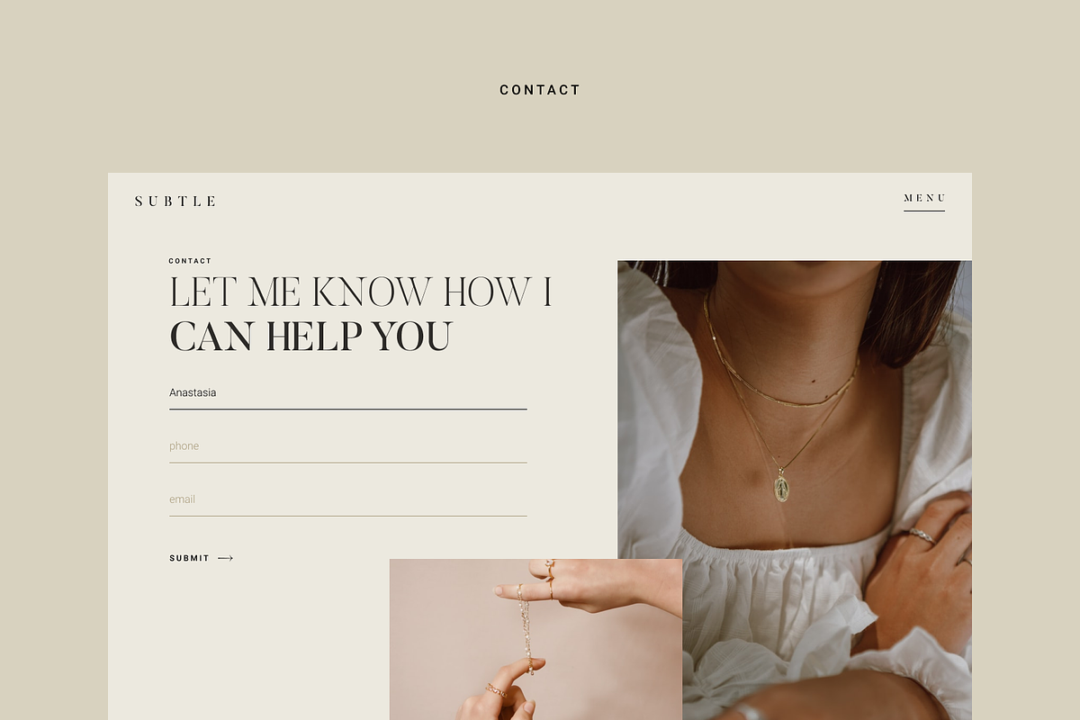Viewport: 1080px width, 720px height.
Task: Click the heading Let me know how I
Action: tap(360, 292)
